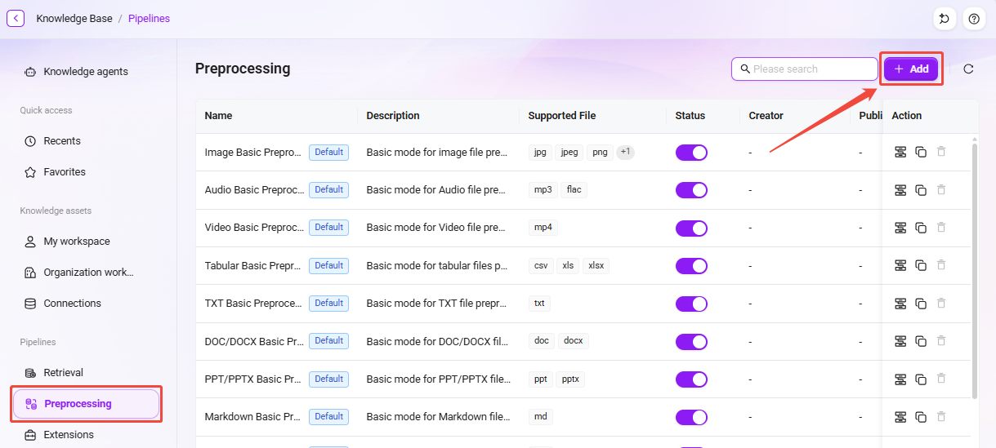Viewport: 996px width, 448px height.
Task: Go to Knowledge Base breadcrumb
Action: [74, 18]
